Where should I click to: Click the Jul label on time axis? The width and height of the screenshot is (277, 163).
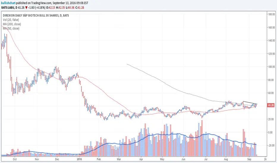pos(206,159)
